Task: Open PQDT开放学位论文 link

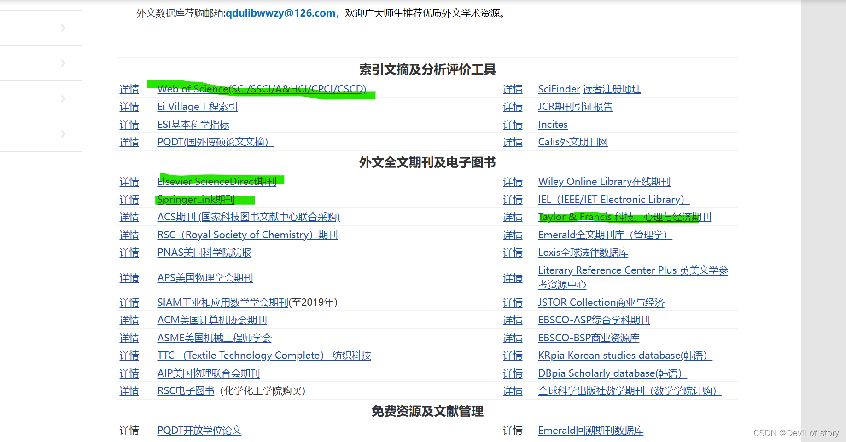Action: click(199, 431)
